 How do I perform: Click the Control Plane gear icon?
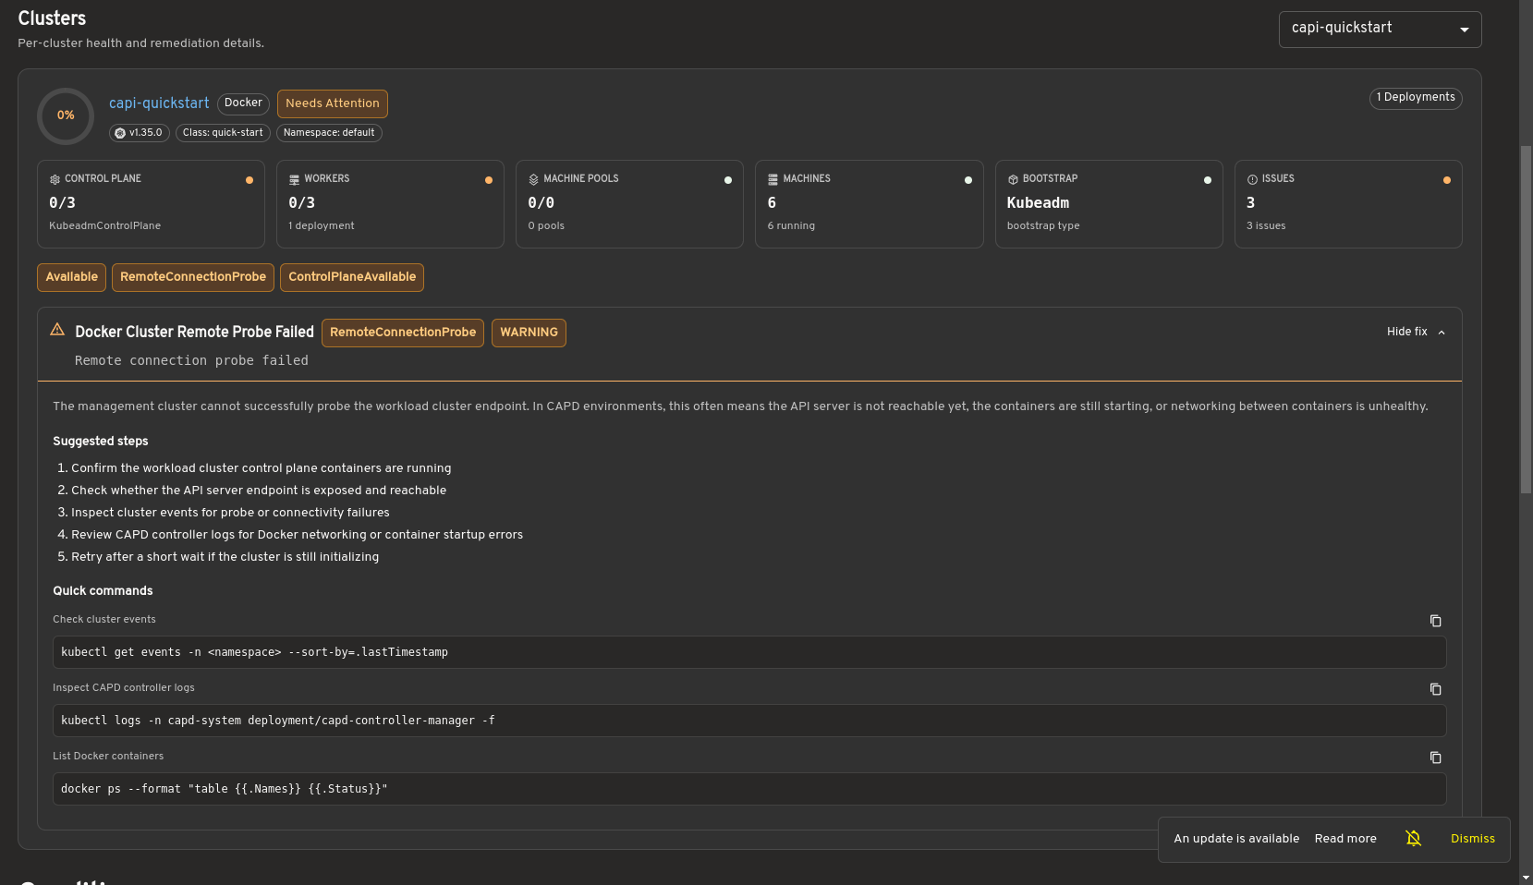pyautogui.click(x=55, y=179)
